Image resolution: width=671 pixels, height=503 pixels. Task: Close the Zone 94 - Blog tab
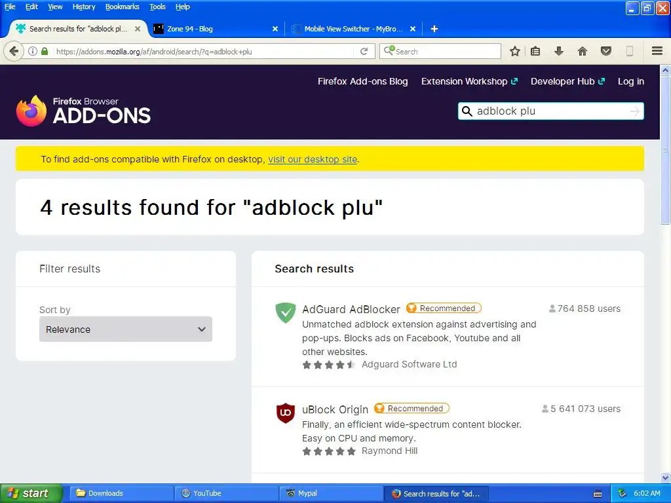coord(275,29)
